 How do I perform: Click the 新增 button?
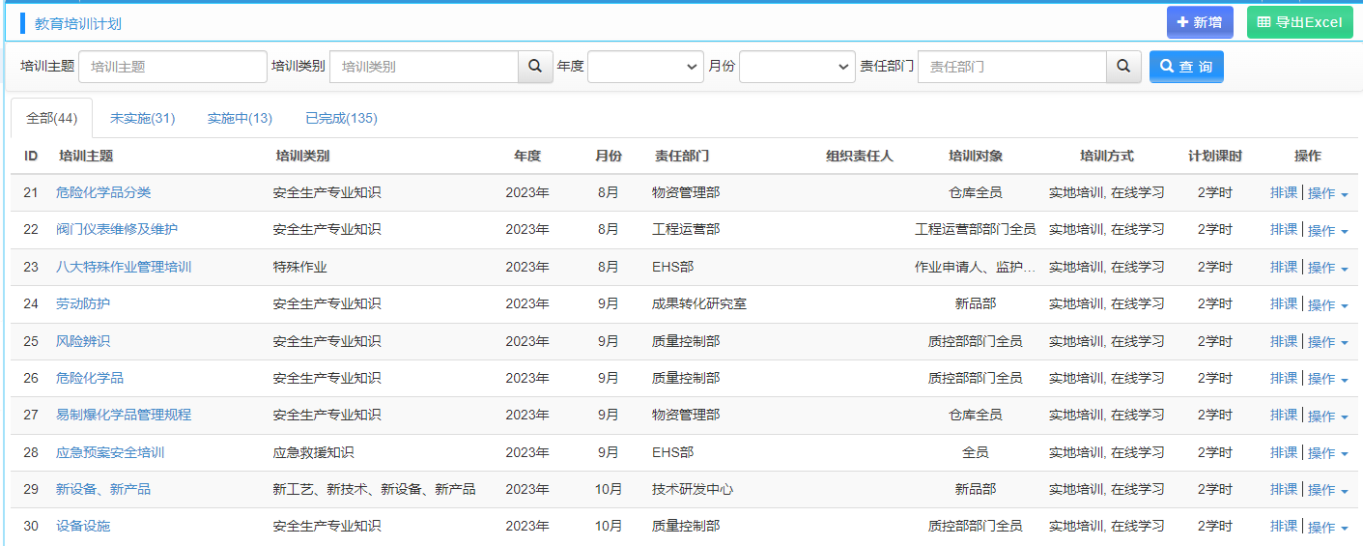click(x=1200, y=22)
